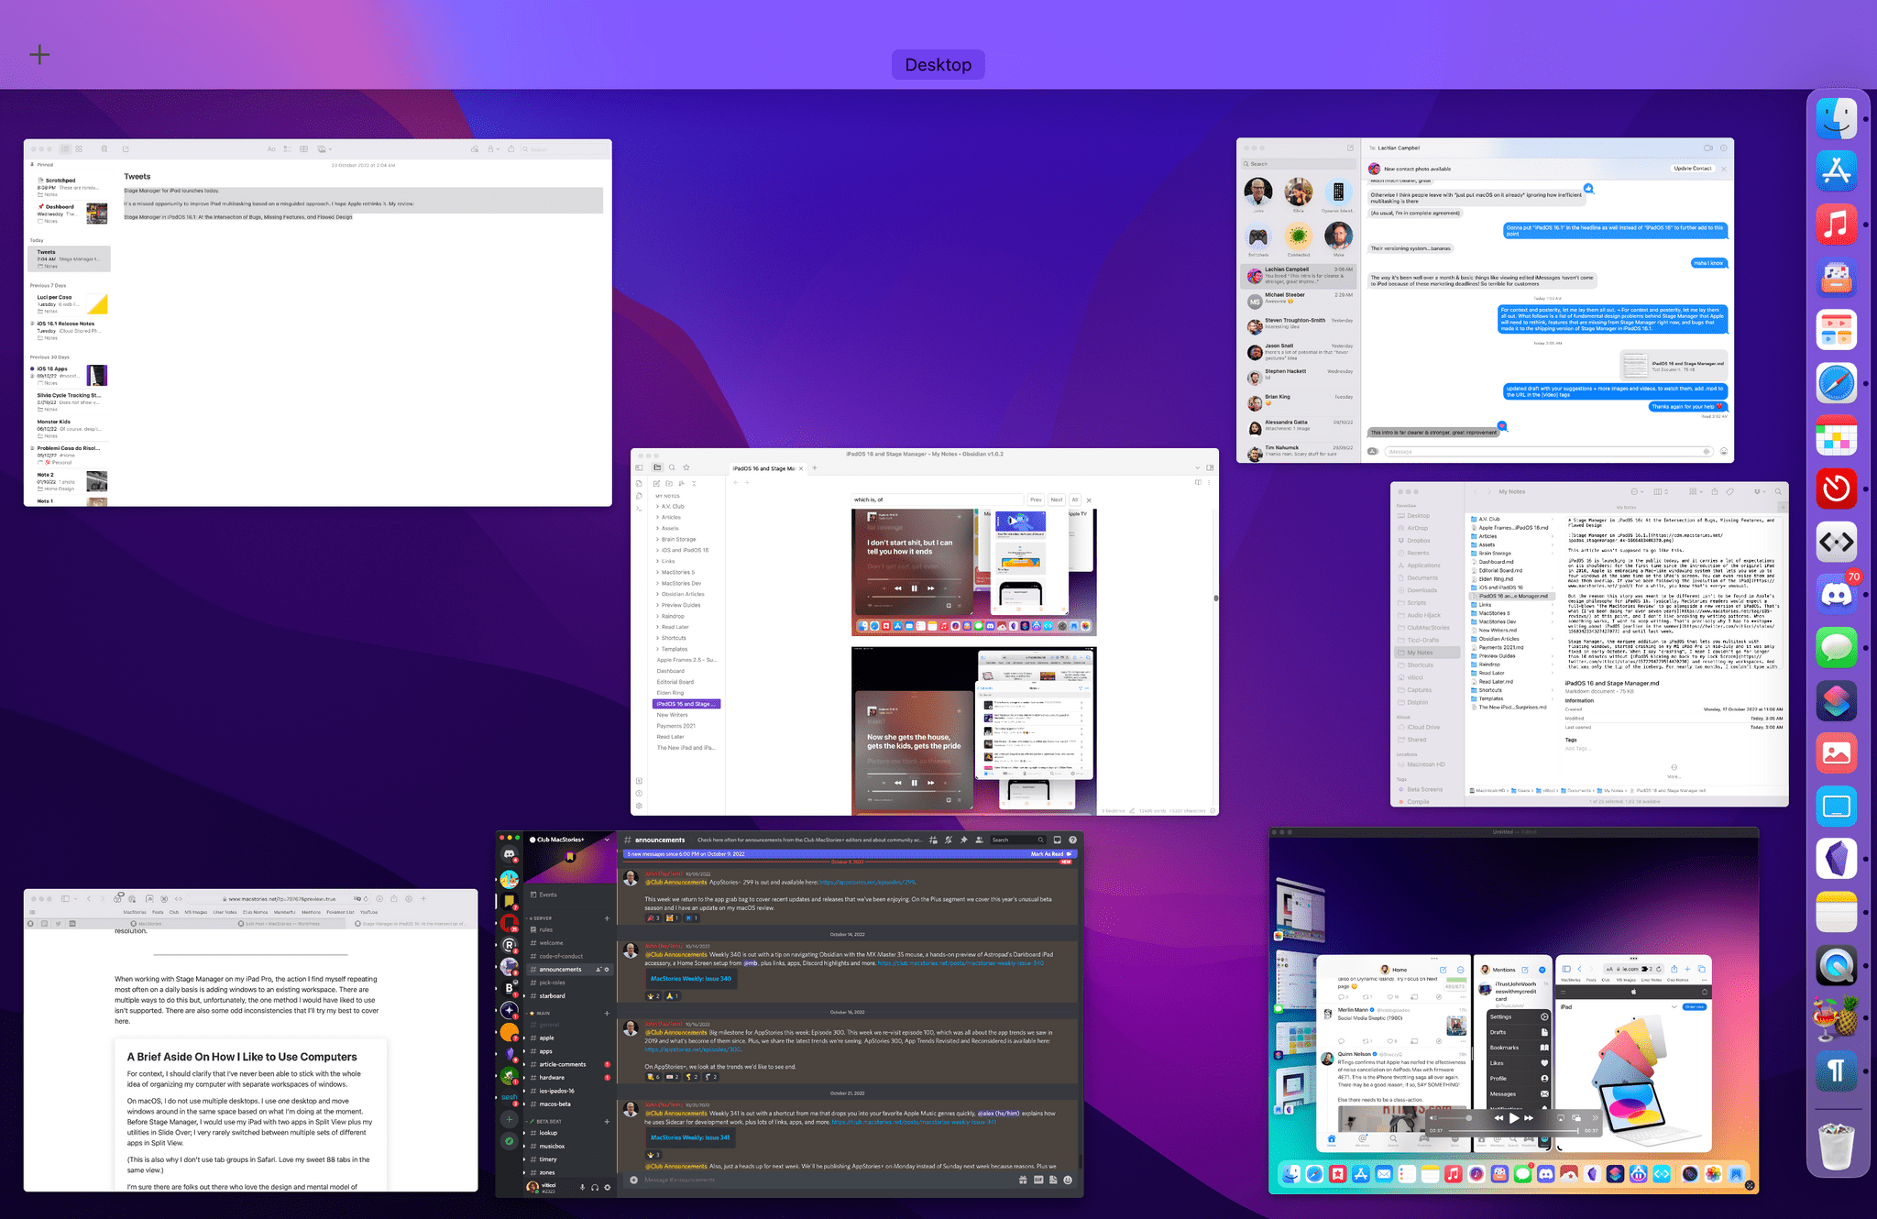Toggle Obsidian right sidebar
The height and width of the screenshot is (1219, 1877).
point(1210,467)
